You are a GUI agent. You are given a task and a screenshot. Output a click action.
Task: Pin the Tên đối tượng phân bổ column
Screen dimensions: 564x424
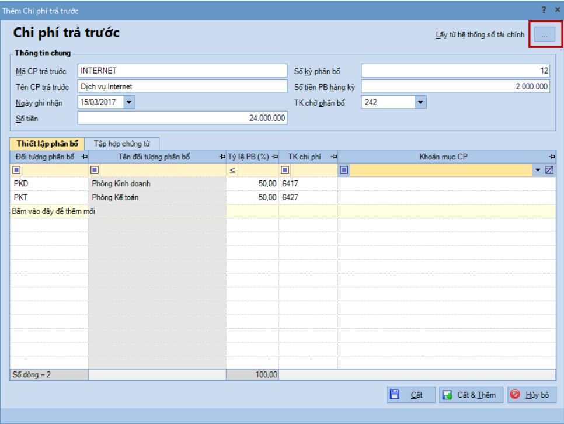tap(222, 157)
